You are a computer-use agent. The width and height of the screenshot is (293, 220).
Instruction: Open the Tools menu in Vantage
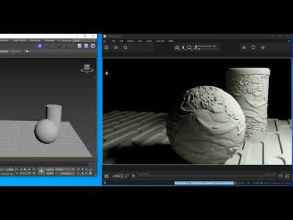[x=149, y=41]
